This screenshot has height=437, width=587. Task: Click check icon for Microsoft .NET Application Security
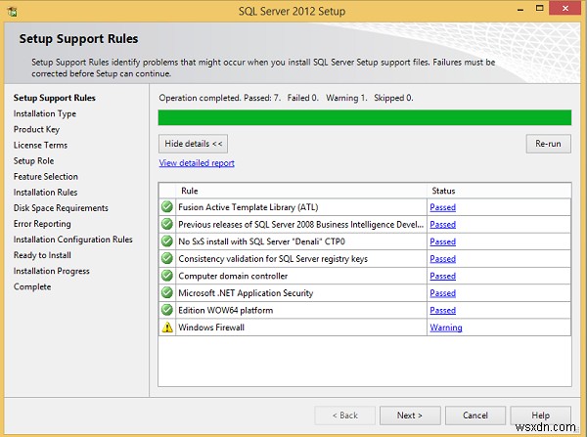(x=167, y=292)
